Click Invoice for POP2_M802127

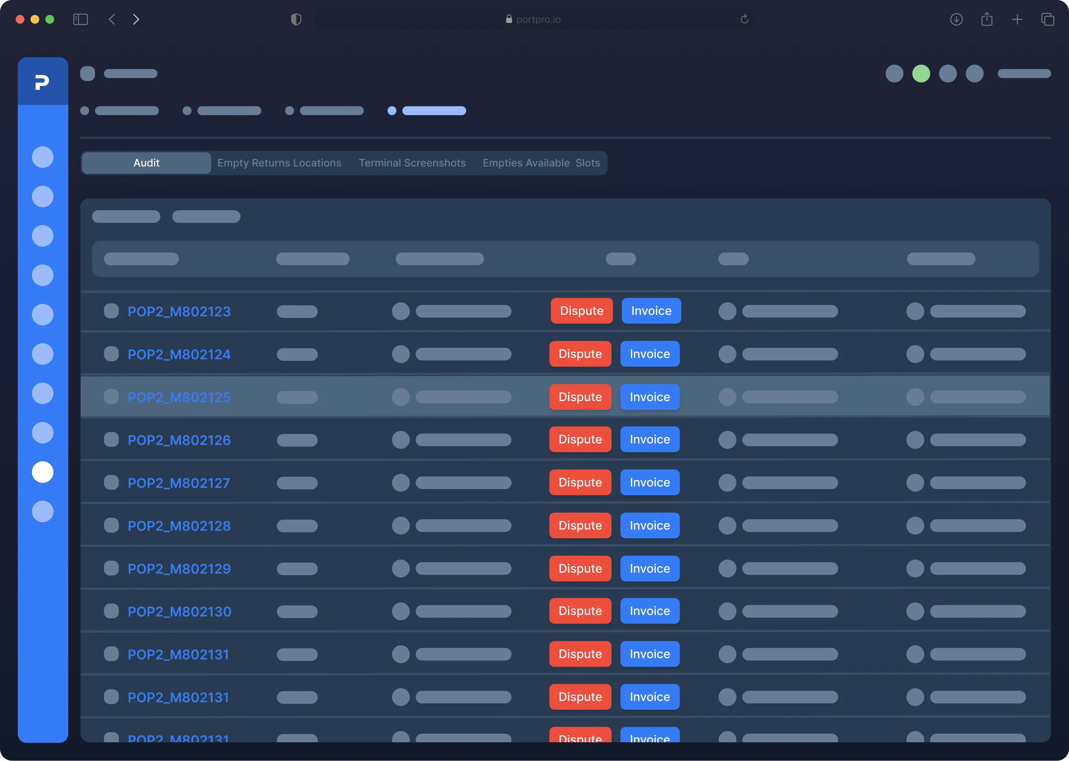tap(650, 482)
